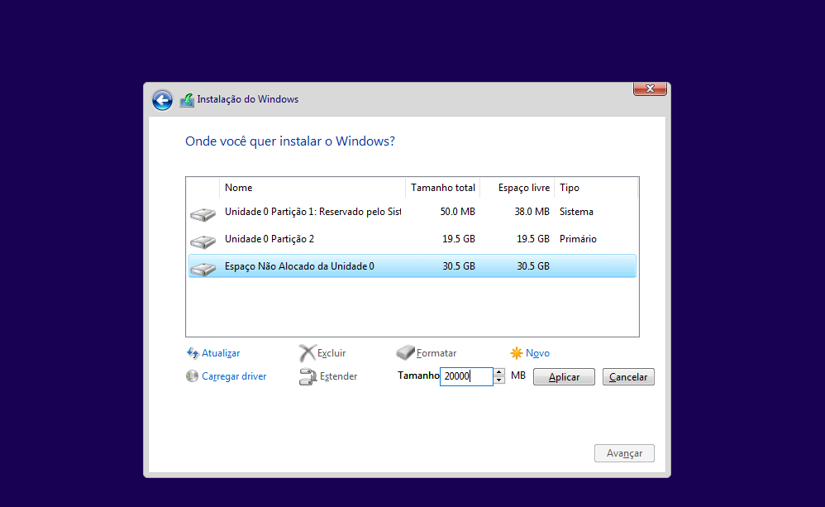The height and width of the screenshot is (507, 825).
Task: Create a partition with Novo link
Action: click(537, 353)
